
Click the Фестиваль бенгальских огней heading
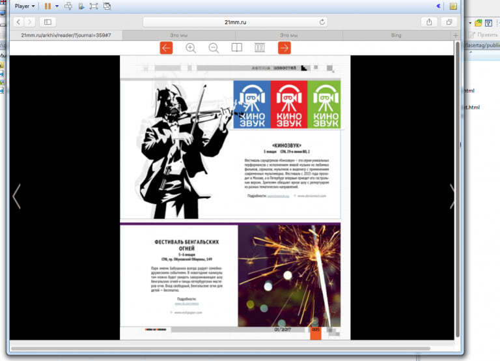coord(187,245)
